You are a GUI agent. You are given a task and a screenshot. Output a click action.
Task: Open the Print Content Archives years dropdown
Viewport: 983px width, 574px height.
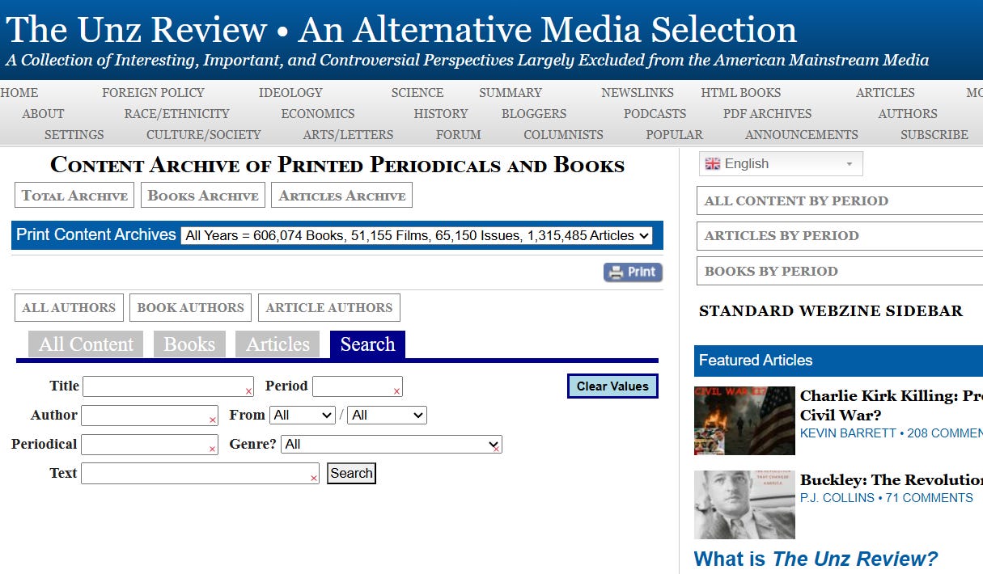pyautogui.click(x=417, y=235)
